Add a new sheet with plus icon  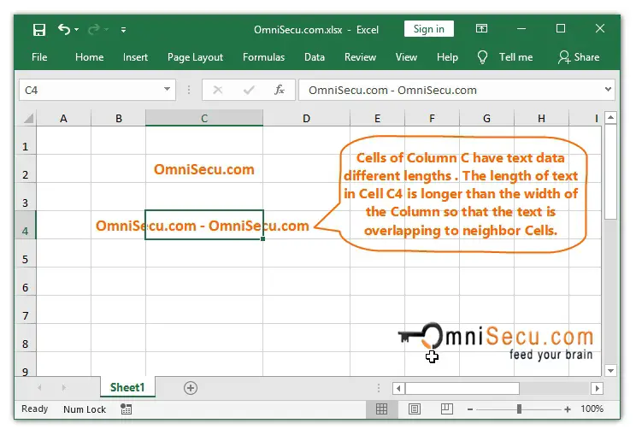point(191,388)
